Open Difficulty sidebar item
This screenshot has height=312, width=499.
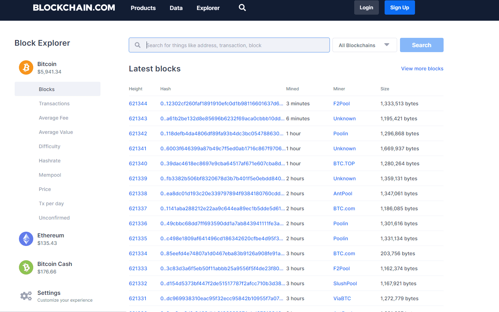pyautogui.click(x=50, y=146)
